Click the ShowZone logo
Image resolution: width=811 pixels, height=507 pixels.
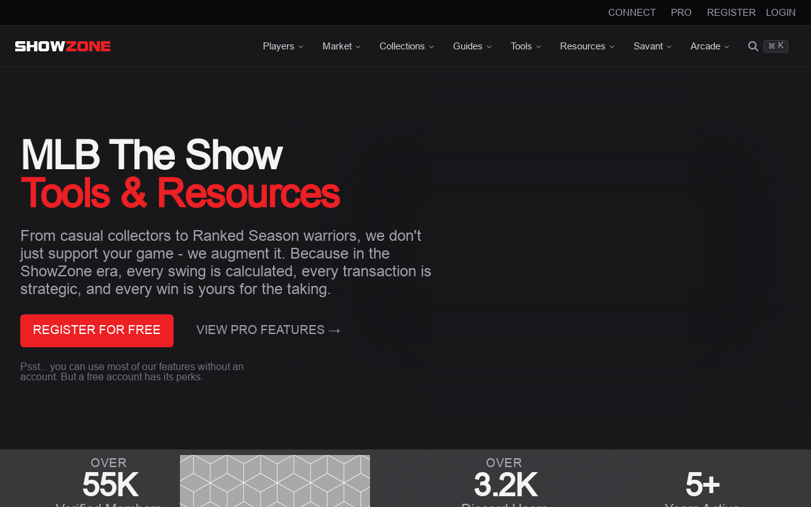(63, 46)
